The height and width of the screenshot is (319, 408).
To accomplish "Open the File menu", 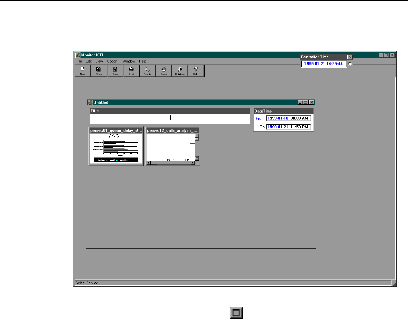I will (79, 61).
